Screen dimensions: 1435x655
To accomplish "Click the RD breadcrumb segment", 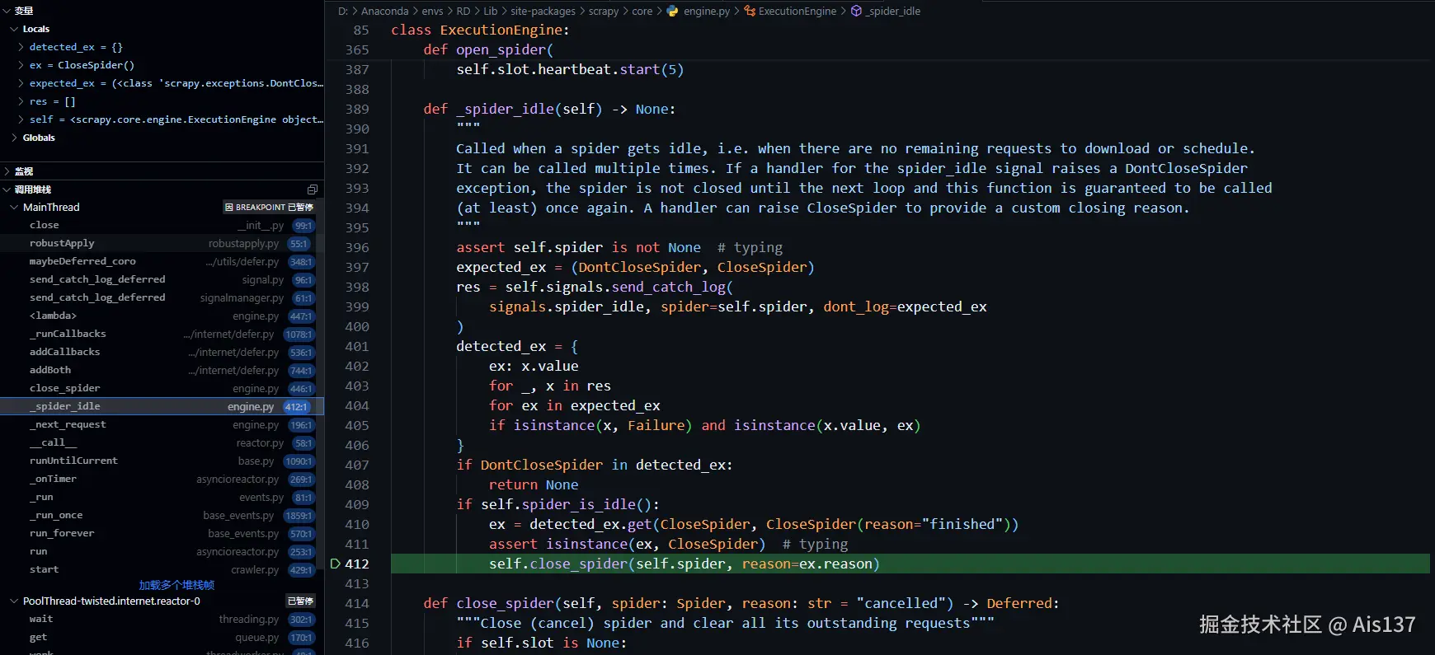I will (x=463, y=11).
